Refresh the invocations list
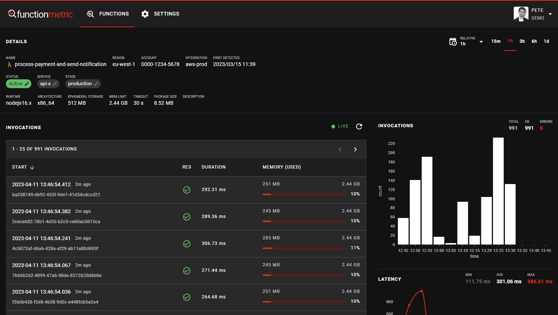Image resolution: width=558 pixels, height=315 pixels. pos(359,127)
